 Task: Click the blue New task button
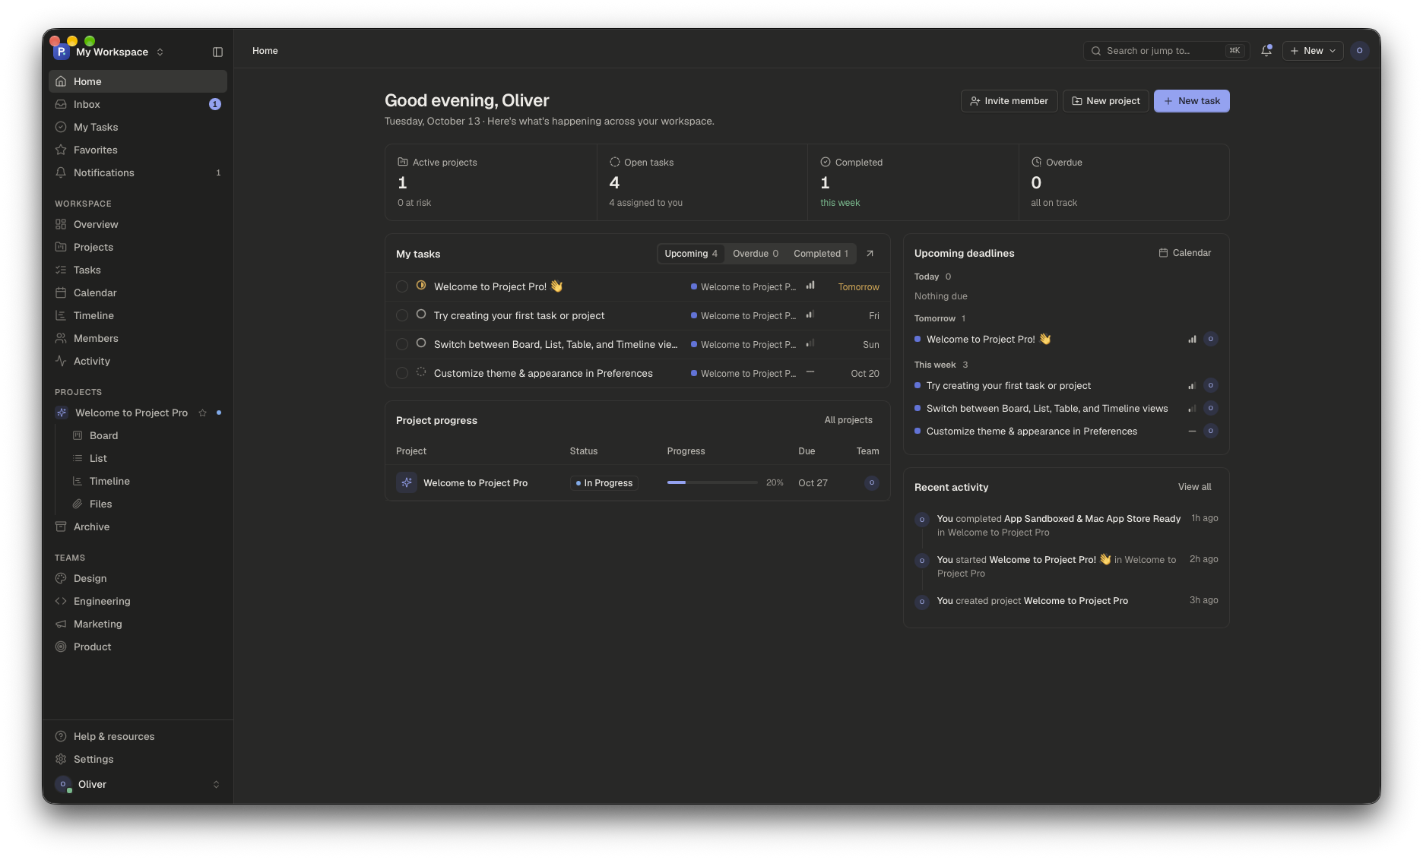point(1191,101)
